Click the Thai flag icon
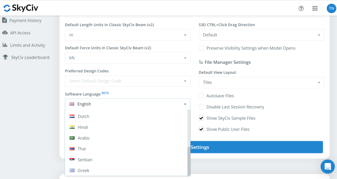 [x=72, y=149]
